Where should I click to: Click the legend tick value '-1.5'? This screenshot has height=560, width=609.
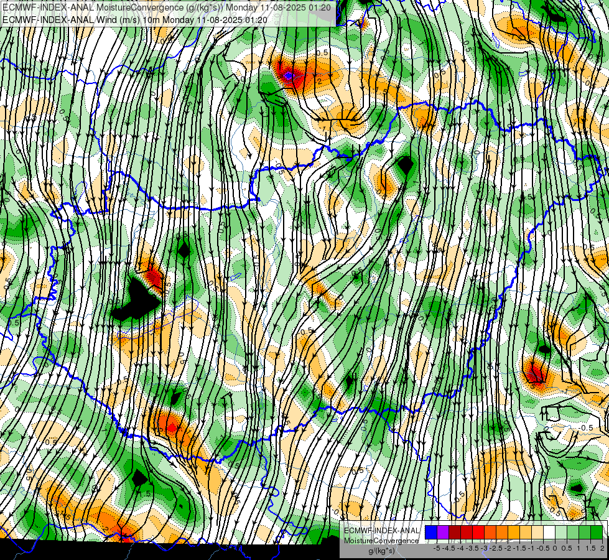(x=519, y=548)
